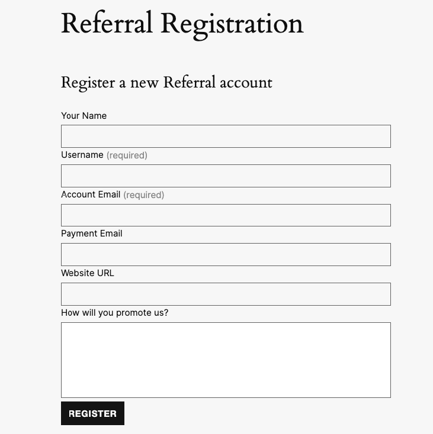Click the word "Referral" in the page title
Screen dimensions: 433x434
click(107, 24)
